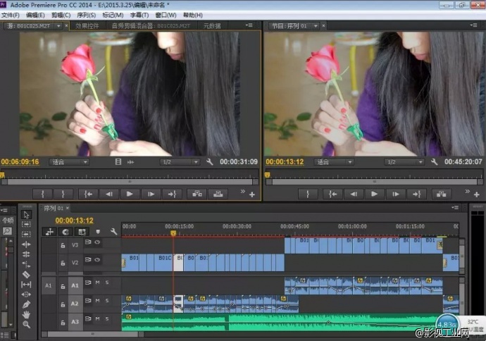486x341 pixels.
Task: Play the Program monitor sequence
Action: [x=374, y=194]
